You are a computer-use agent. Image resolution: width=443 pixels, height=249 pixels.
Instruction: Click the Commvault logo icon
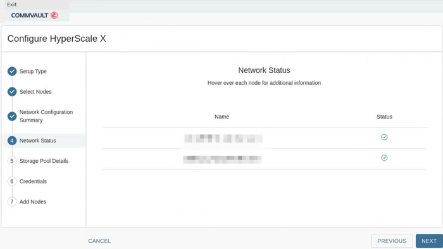click(x=54, y=15)
